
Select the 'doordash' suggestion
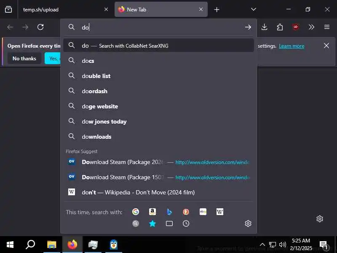click(159, 91)
